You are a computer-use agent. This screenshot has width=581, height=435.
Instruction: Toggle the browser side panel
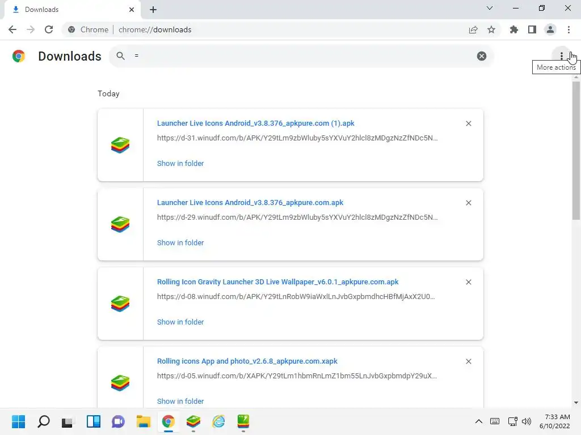coord(532,29)
